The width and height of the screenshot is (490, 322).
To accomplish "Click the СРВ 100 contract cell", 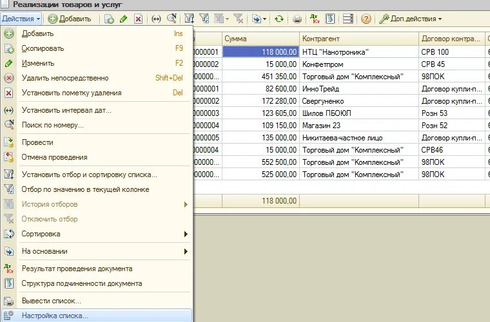I will [451, 52].
